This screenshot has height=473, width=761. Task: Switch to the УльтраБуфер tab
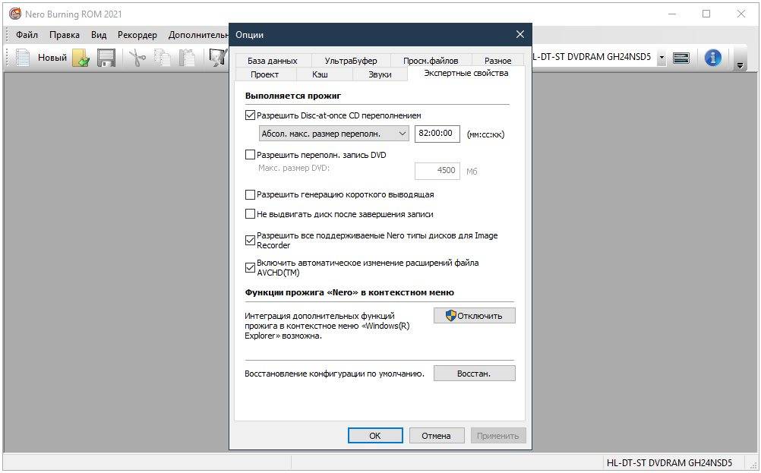350,61
